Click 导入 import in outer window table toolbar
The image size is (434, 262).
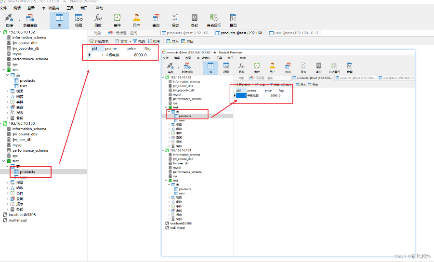click(x=172, y=41)
